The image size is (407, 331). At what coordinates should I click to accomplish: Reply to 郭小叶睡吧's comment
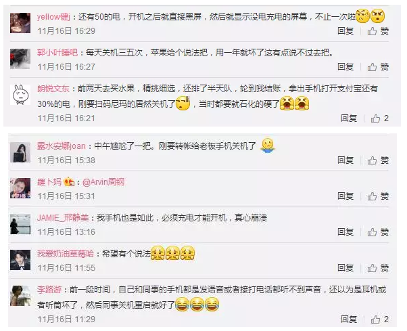[x=345, y=67]
